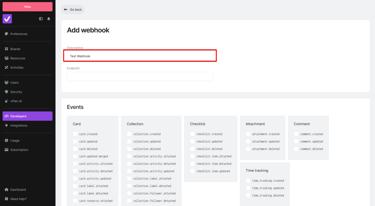Image resolution: width=375 pixels, height=206 pixels.
Task: Click the Preferences palette icon
Action: coord(6,34)
